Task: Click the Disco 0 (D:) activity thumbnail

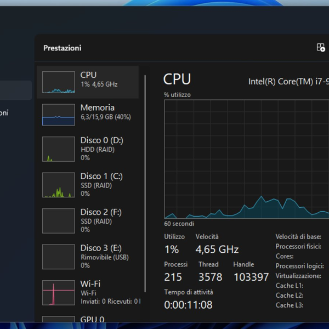Action: pyautogui.click(x=59, y=149)
